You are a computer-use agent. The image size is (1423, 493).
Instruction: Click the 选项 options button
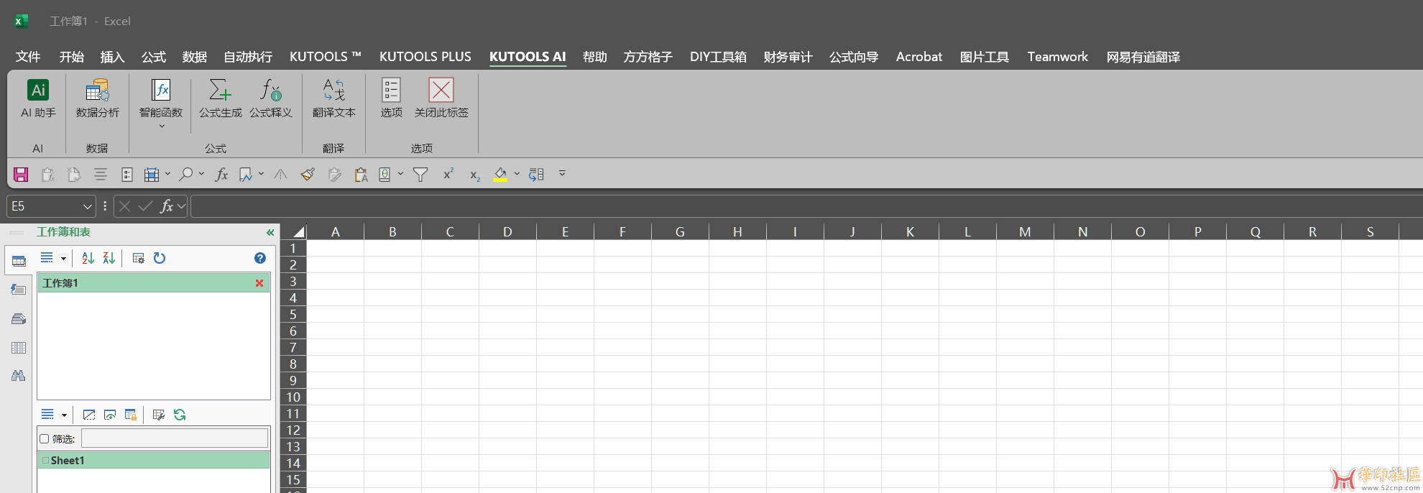click(x=391, y=98)
